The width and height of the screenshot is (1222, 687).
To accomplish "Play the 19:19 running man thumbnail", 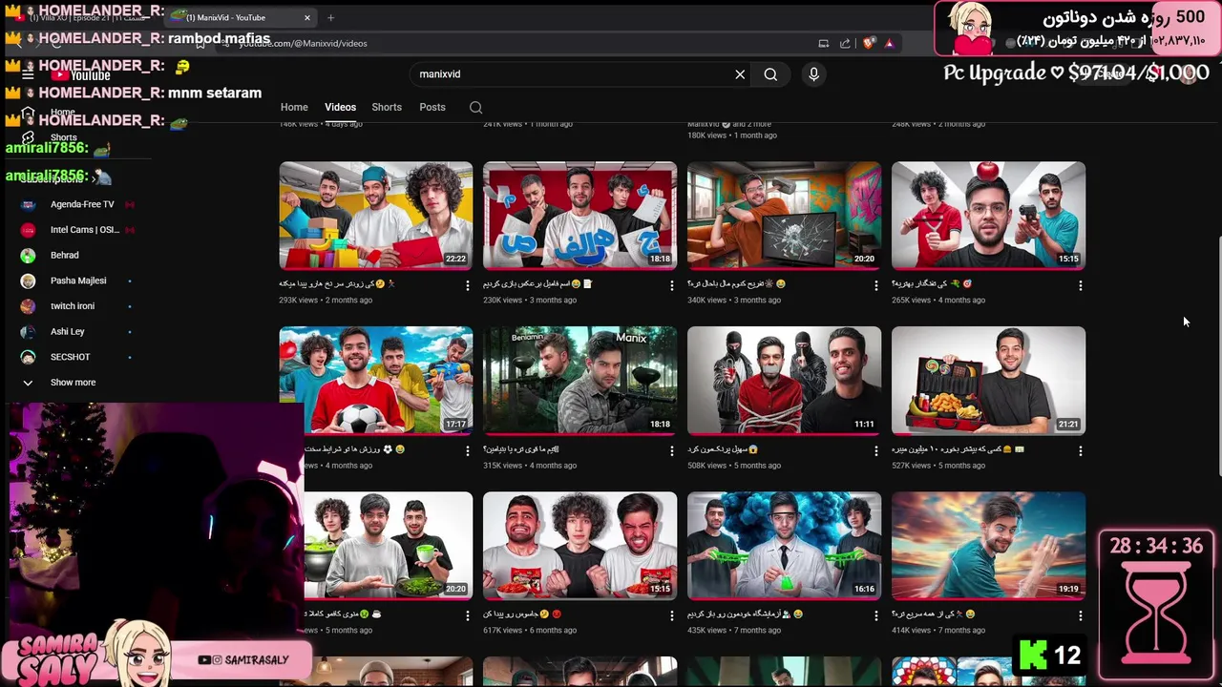I will click(x=988, y=546).
